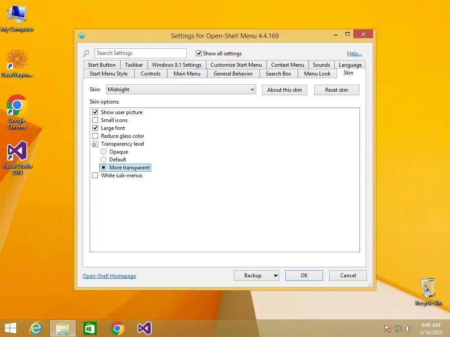Click the Open-Shell title bar icon
The height and width of the screenshot is (337, 450).
click(82, 36)
